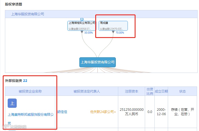Click the 股权穿透图 section heading
Image resolution: width=199 pixels, height=131 pixels.
click(13, 4)
